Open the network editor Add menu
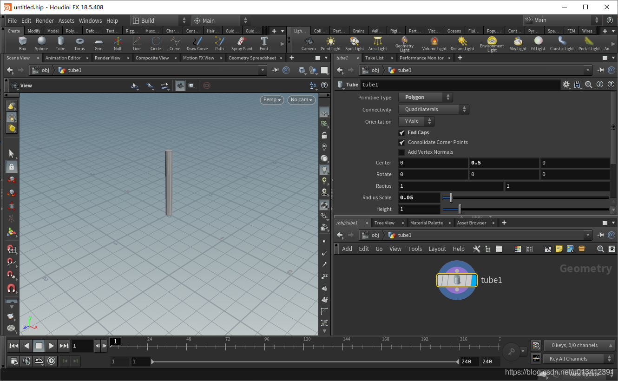Viewport: 618px width, 381px height. [x=347, y=249]
